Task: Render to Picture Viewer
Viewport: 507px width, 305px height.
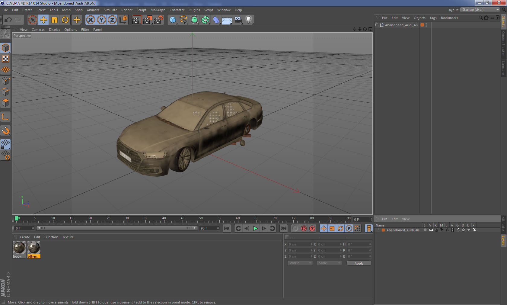Action: [148, 20]
